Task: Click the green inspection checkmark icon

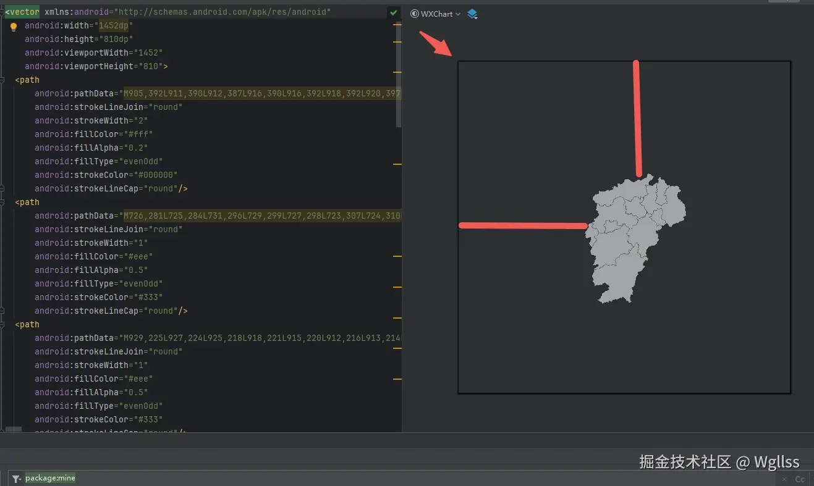Action: [394, 12]
